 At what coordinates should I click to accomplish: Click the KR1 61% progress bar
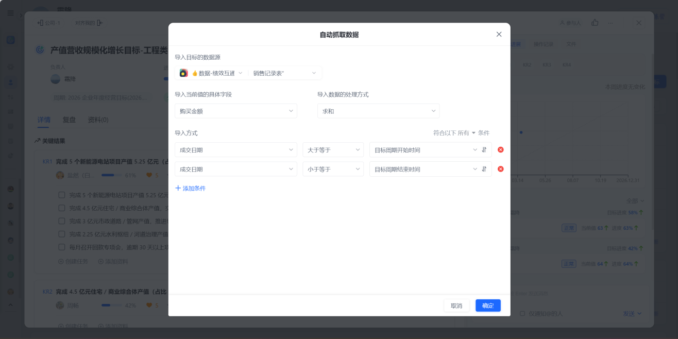pyautogui.click(x=111, y=175)
